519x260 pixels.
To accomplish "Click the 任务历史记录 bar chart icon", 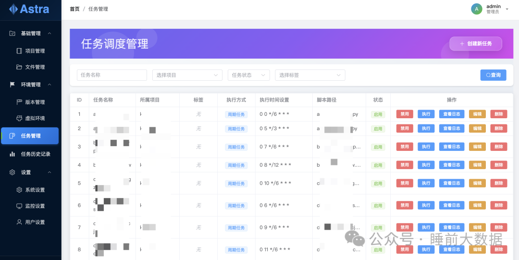I will pos(12,154).
